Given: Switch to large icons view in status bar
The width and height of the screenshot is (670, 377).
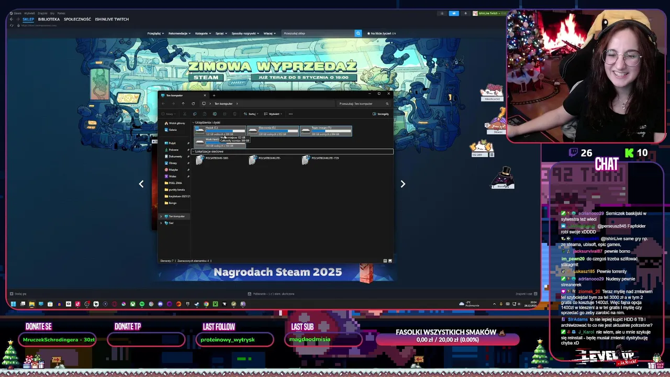Looking at the screenshot, I should point(390,260).
